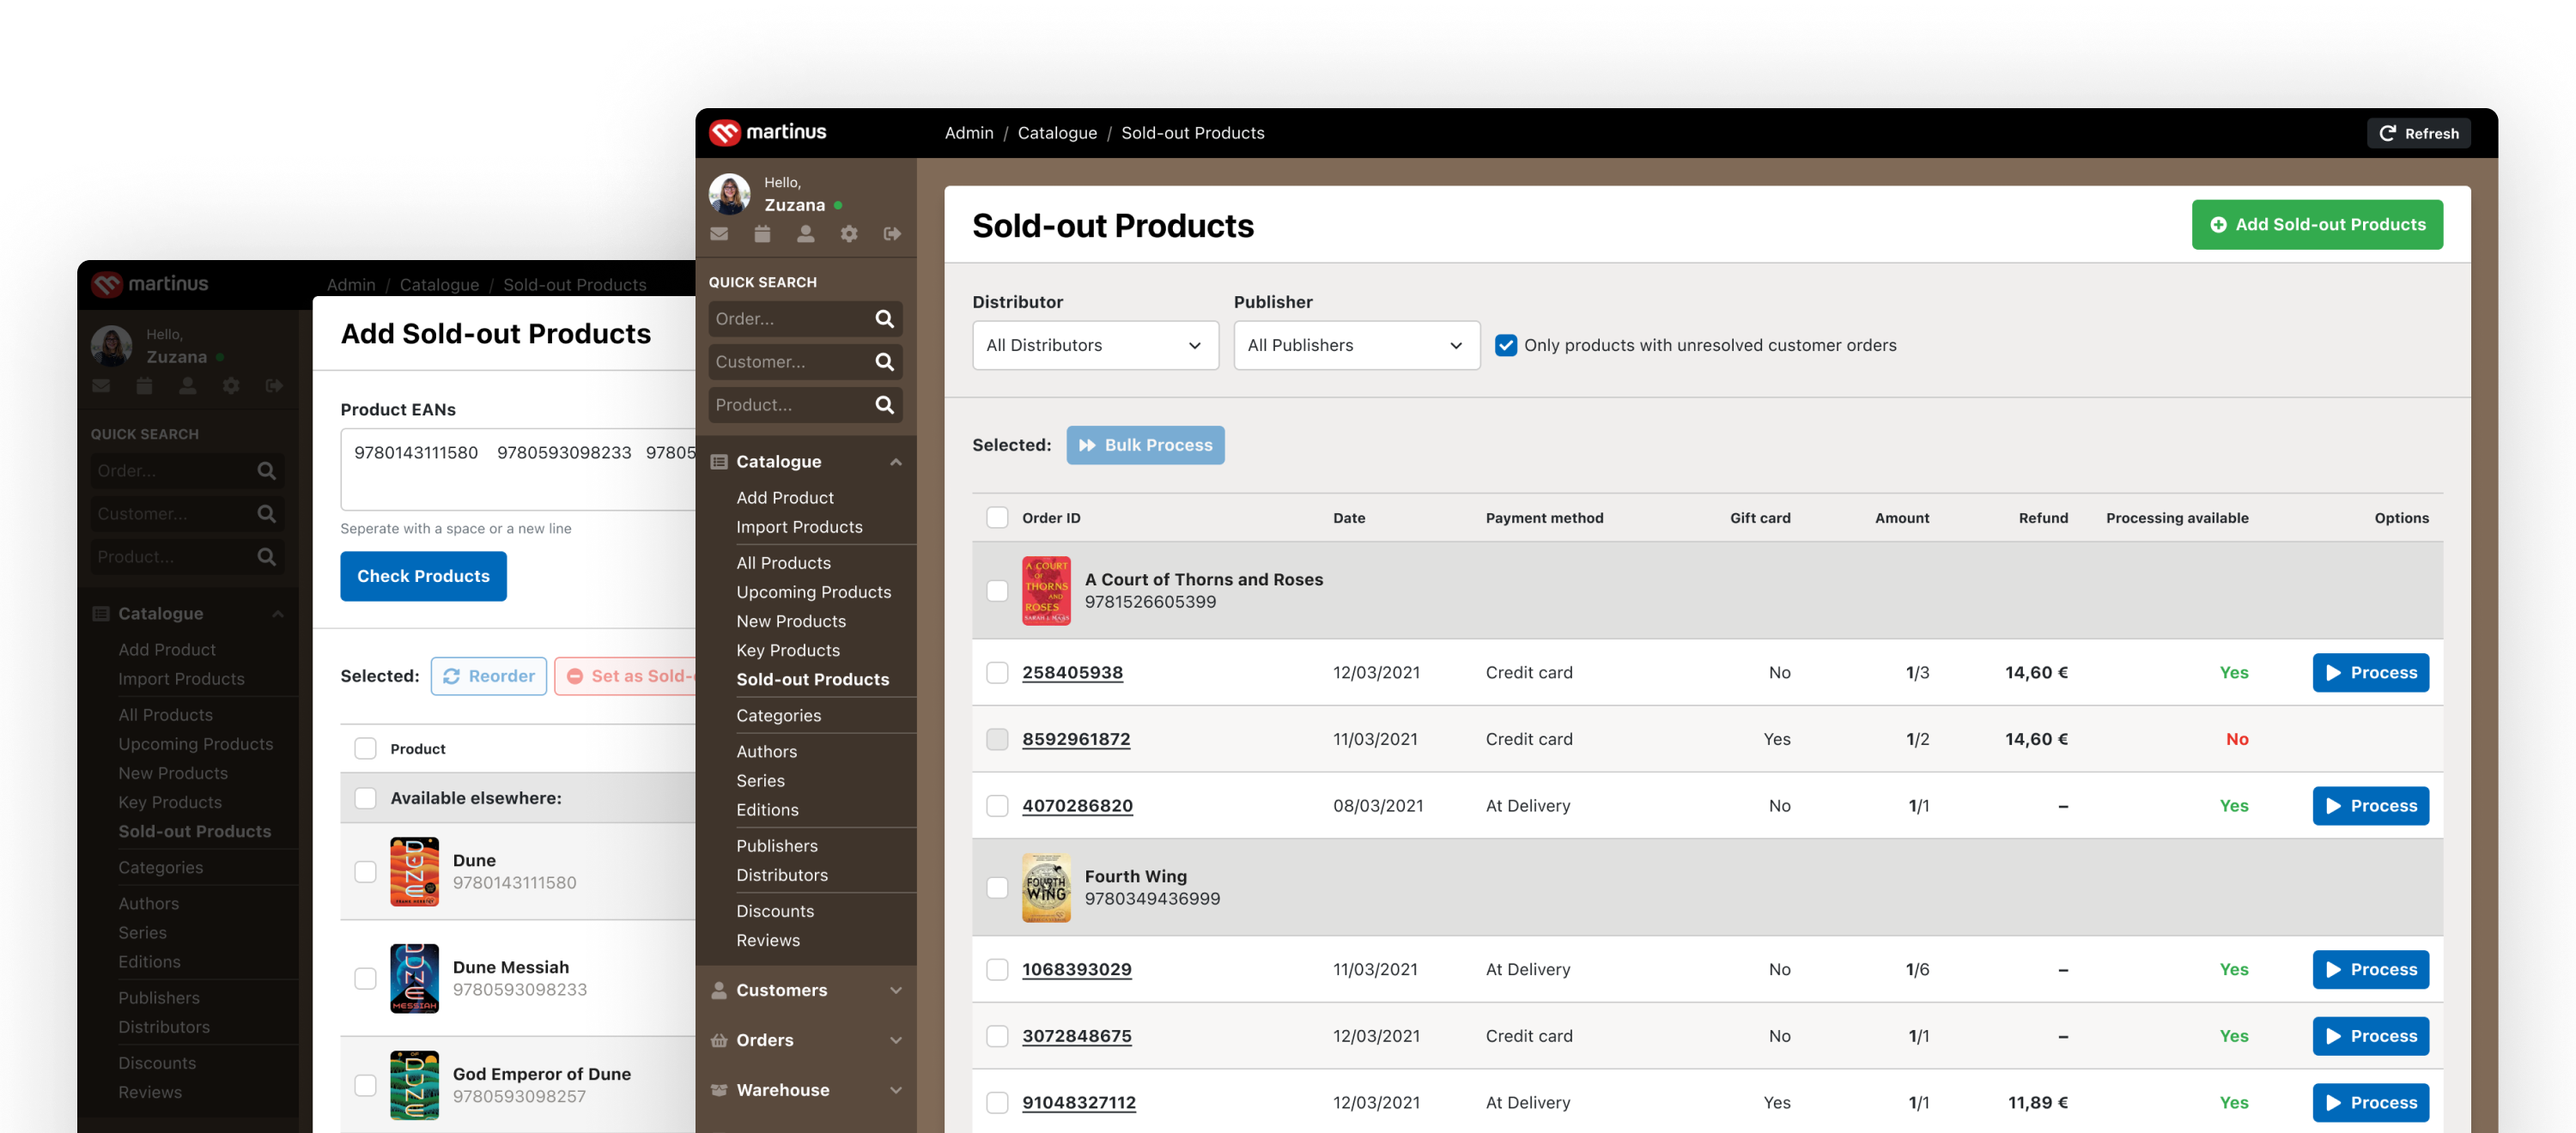2576x1133 pixels.
Task: Click search icon in Order quick search
Action: (x=884, y=319)
